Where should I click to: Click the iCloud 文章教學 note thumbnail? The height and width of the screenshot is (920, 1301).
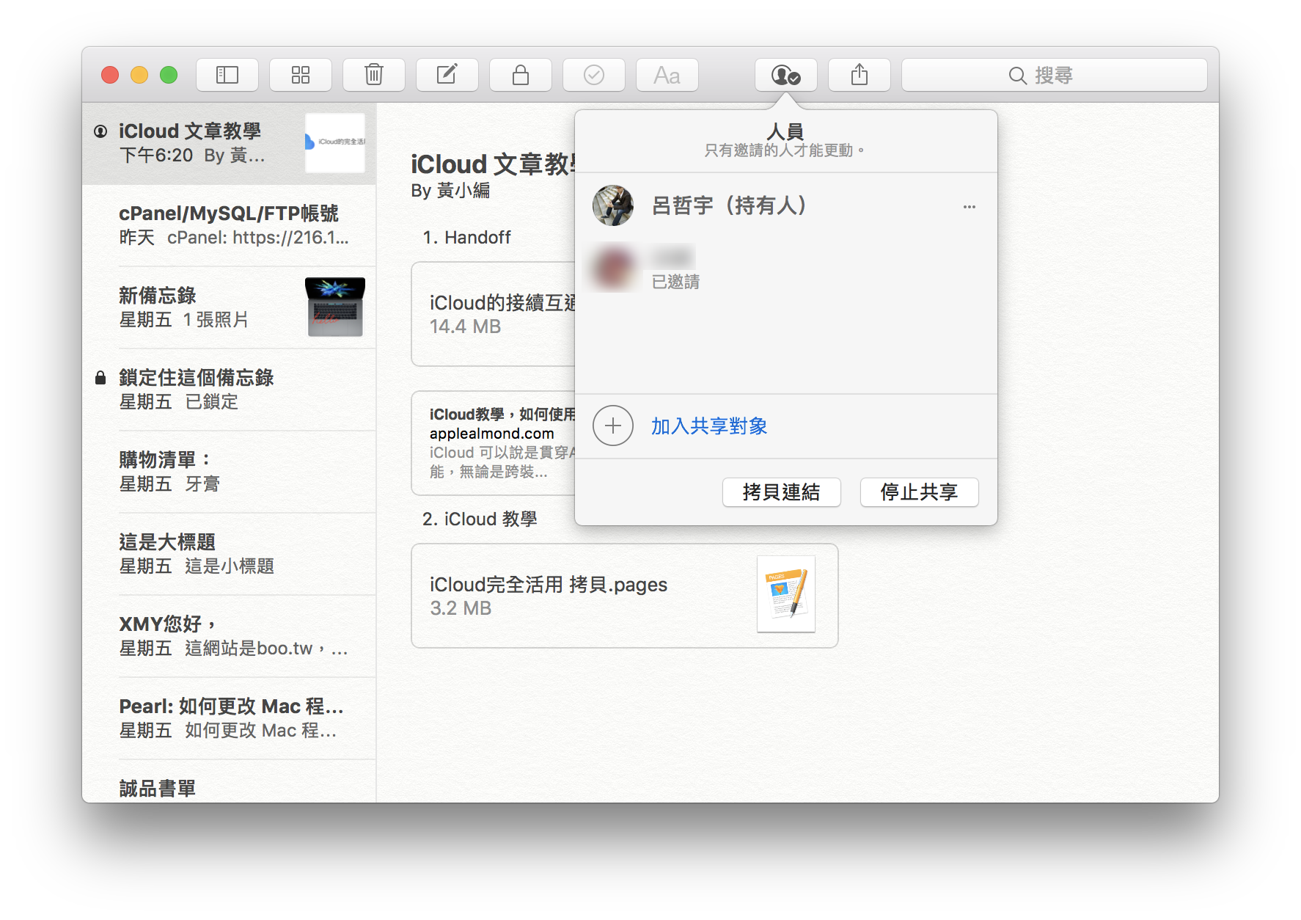click(335, 143)
